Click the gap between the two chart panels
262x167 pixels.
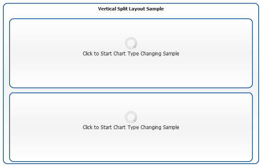pos(131,90)
